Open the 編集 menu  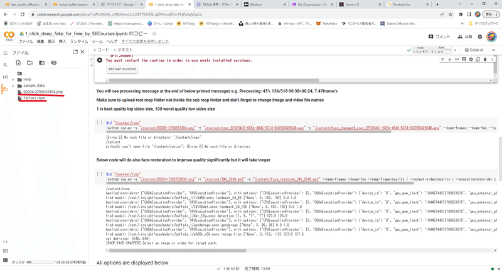click(40, 41)
